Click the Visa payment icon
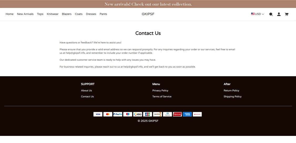The width and height of the screenshot is (296, 143). [98, 114]
